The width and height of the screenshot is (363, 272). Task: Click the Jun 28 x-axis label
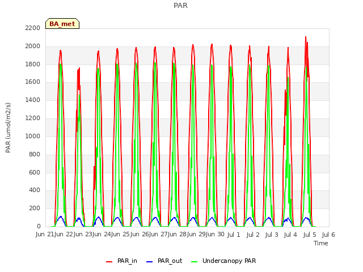178,235
